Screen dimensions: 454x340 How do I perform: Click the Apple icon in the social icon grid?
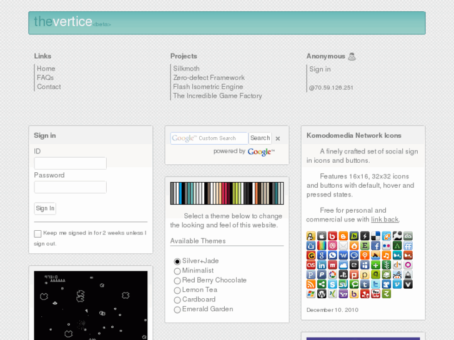click(x=322, y=236)
